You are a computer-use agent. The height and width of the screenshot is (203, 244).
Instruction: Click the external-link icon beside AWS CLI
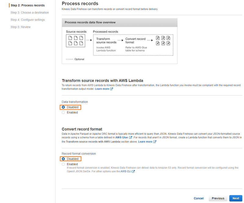[133, 171]
